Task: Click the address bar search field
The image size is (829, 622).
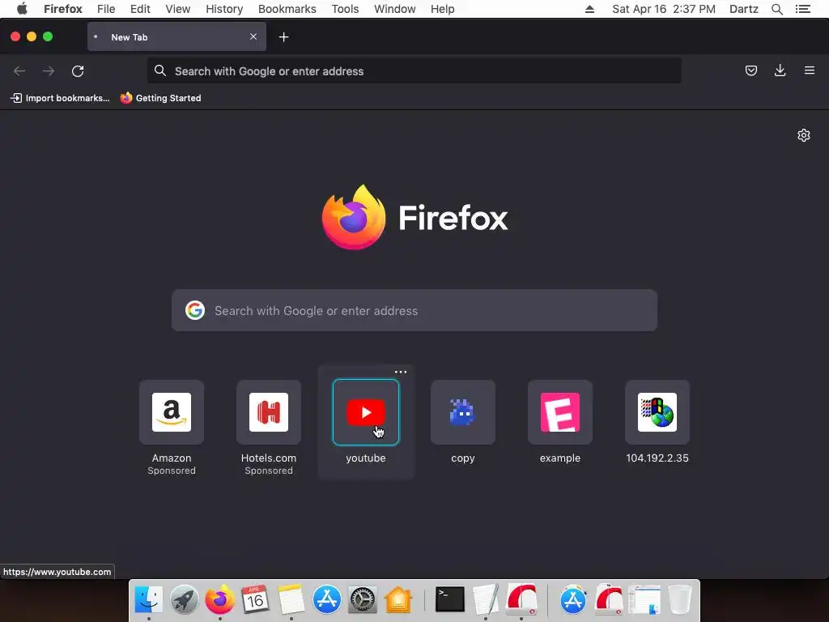Action: pyautogui.click(x=414, y=71)
